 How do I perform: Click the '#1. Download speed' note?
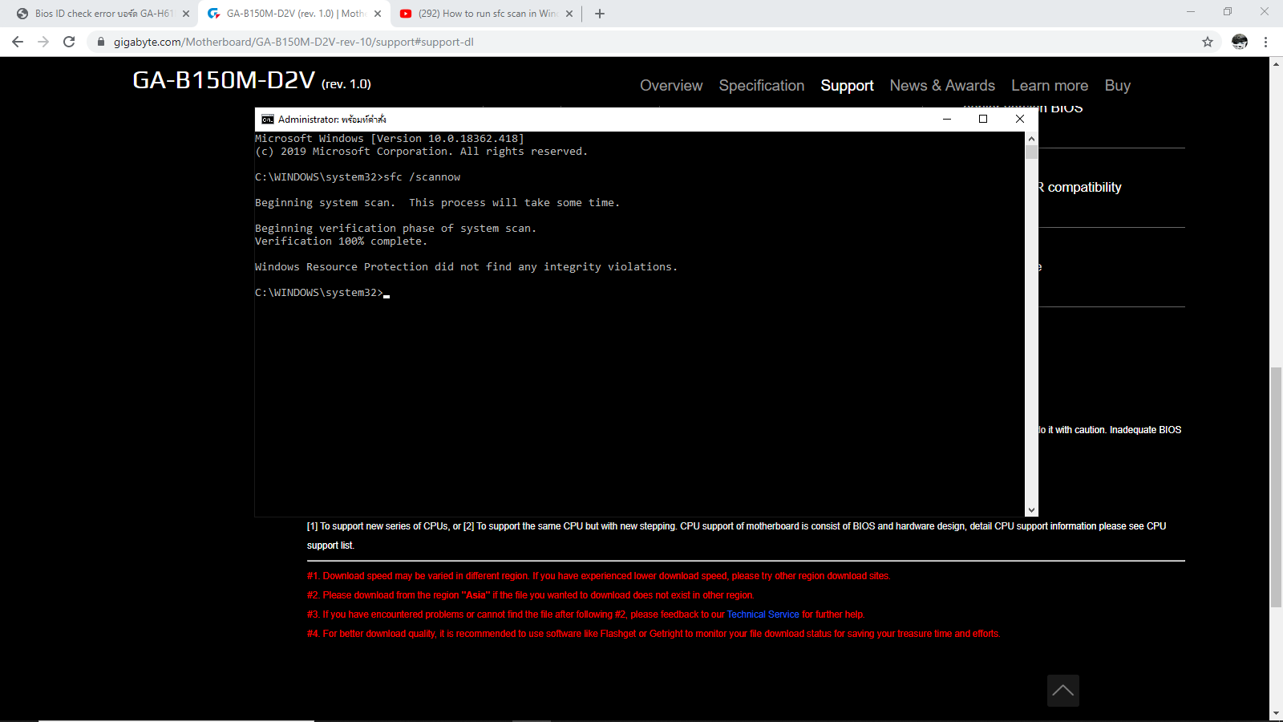pos(598,576)
